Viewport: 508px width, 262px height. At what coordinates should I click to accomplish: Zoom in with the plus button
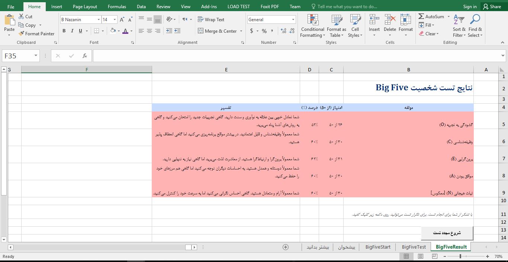488,256
